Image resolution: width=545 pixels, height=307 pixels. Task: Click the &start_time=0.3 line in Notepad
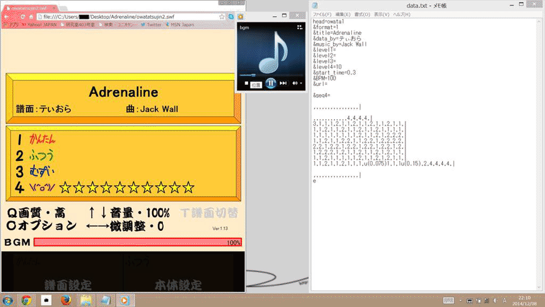(334, 73)
